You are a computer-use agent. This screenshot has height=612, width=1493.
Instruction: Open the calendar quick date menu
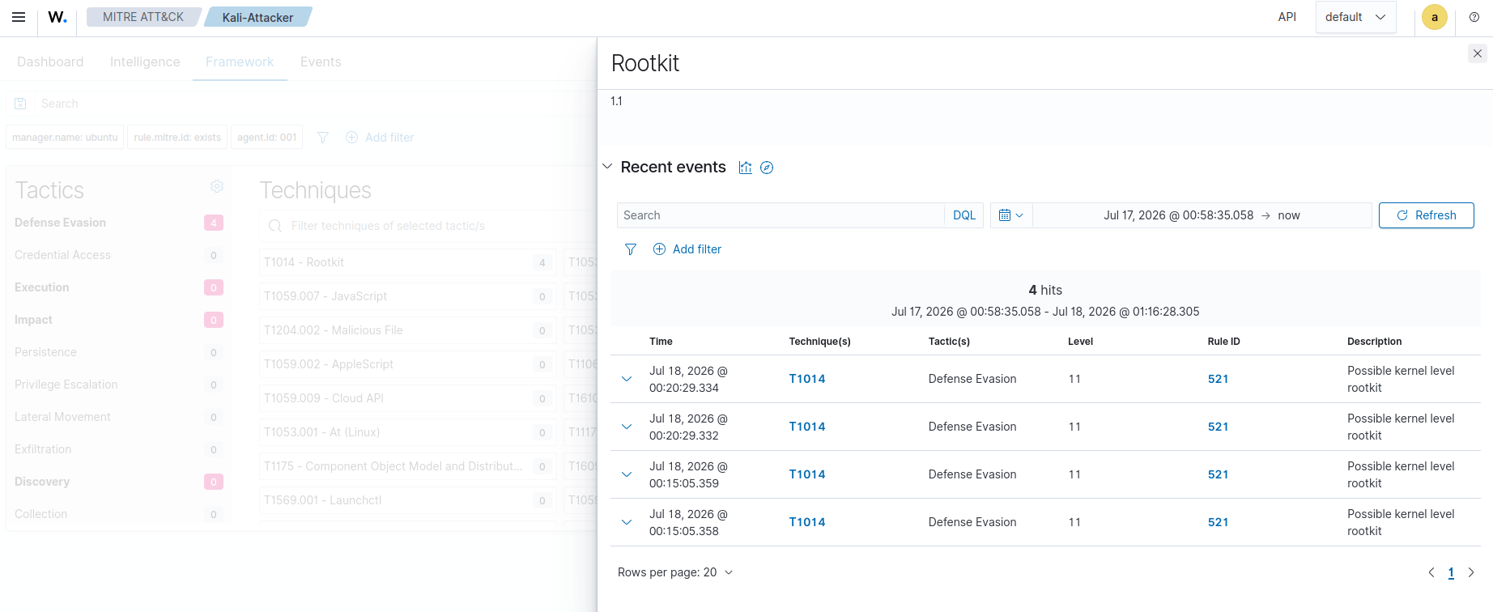pos(1011,215)
